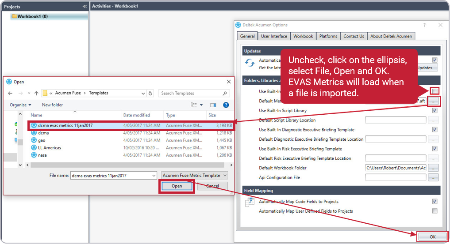Click the updates refresh arrows icon
The width and height of the screenshot is (450, 244).
click(250, 63)
